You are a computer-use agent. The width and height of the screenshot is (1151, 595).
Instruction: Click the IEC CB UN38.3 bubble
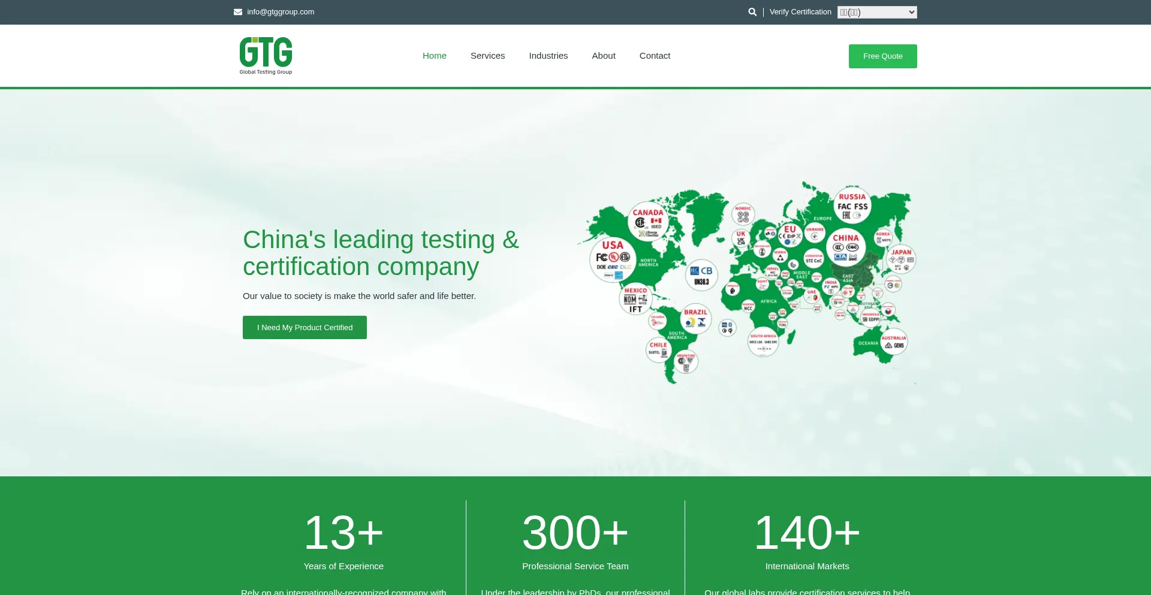pyautogui.click(x=701, y=275)
